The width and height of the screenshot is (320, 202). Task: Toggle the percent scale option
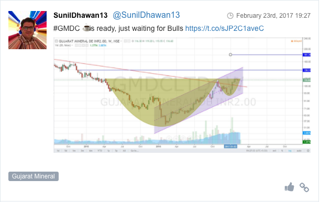[282, 151]
